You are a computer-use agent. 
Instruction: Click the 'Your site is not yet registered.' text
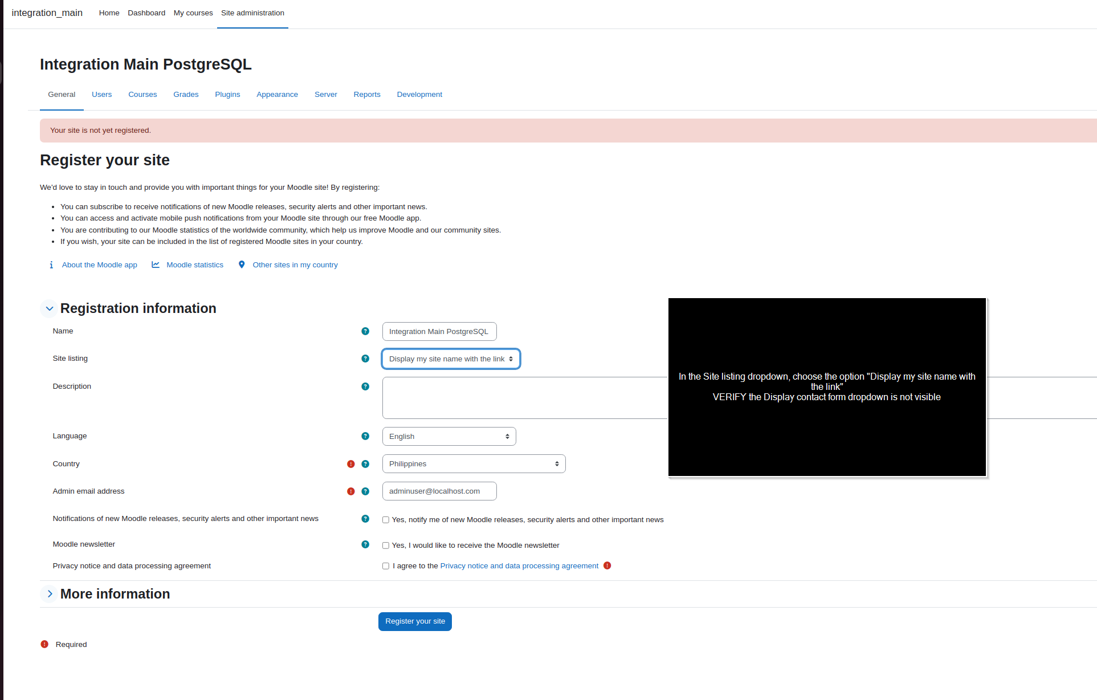[x=100, y=131]
